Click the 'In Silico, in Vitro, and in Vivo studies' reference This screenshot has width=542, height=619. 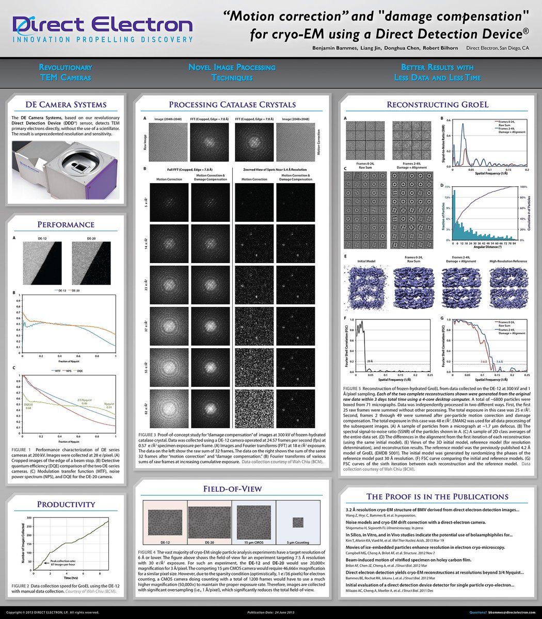pos(429,537)
